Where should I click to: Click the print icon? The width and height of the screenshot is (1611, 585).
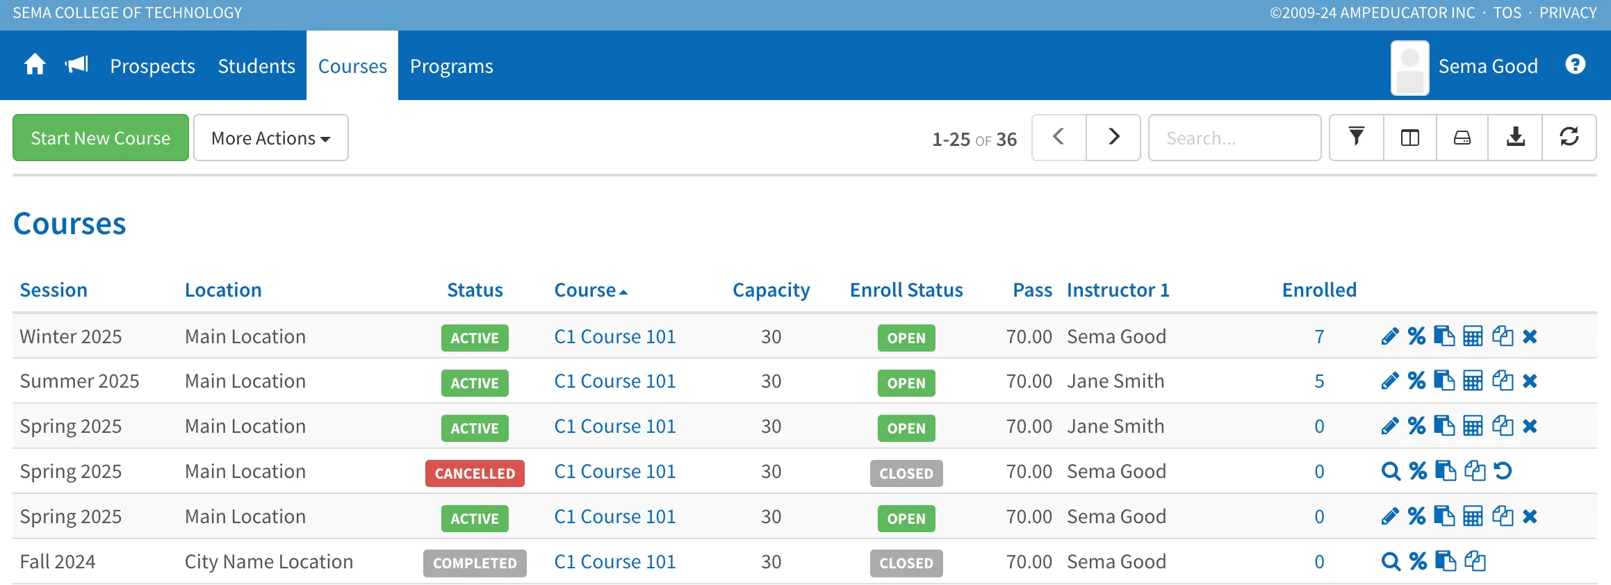coord(1462,138)
